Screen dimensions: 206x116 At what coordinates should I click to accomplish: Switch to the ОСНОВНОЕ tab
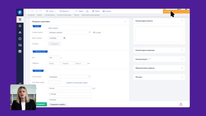[x=31, y=15]
